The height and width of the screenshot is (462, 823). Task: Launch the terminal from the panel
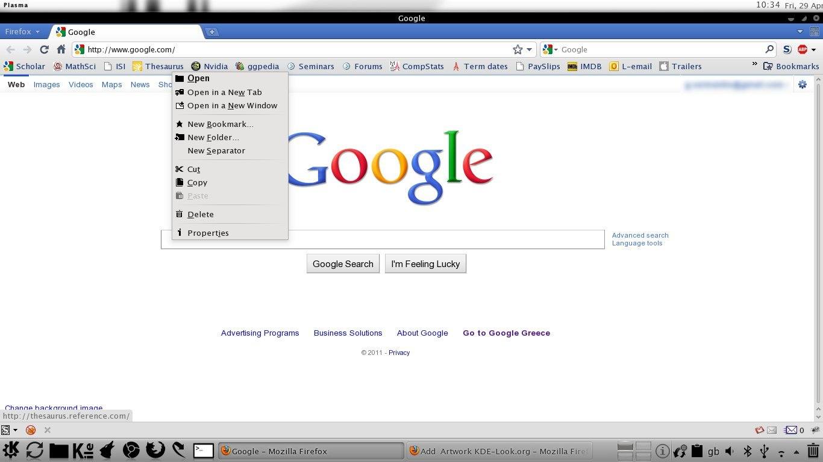pos(203,450)
